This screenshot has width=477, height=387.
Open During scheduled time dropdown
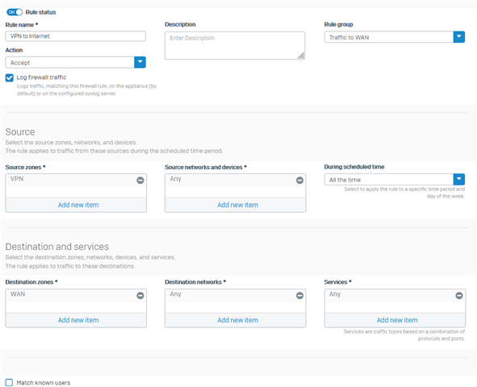coord(459,179)
